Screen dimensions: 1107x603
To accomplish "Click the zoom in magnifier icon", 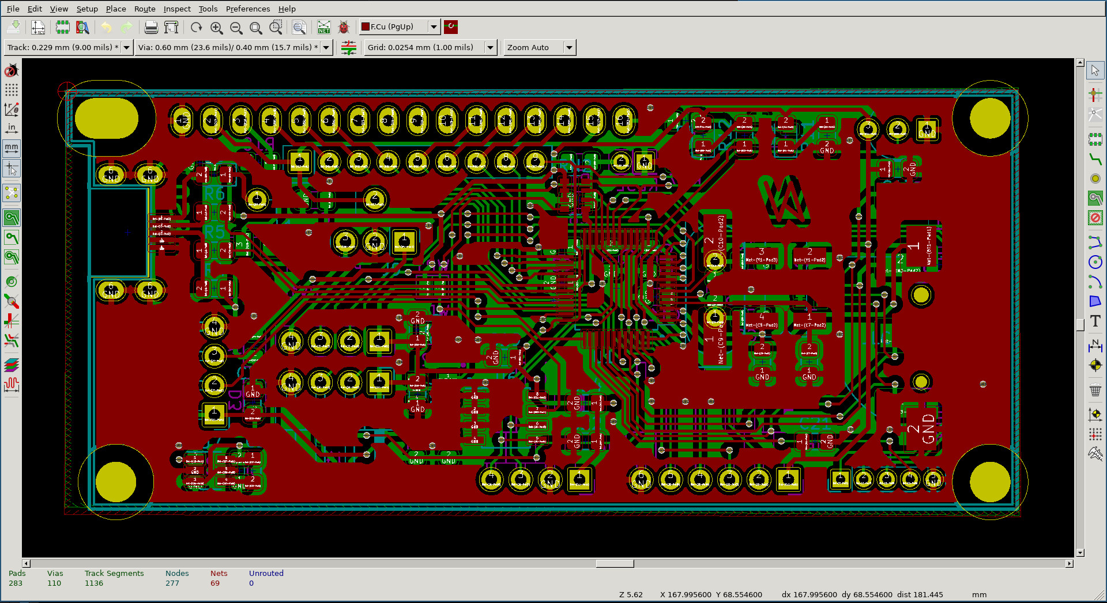I will tap(216, 27).
